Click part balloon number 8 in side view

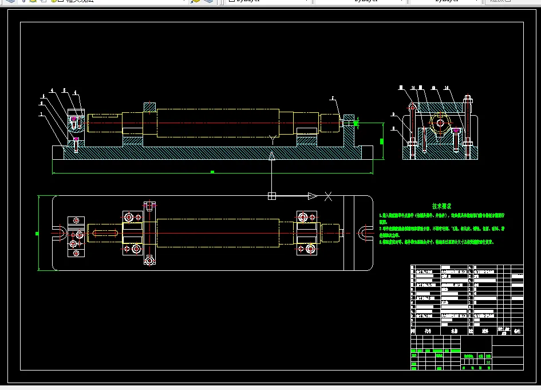[393, 128]
